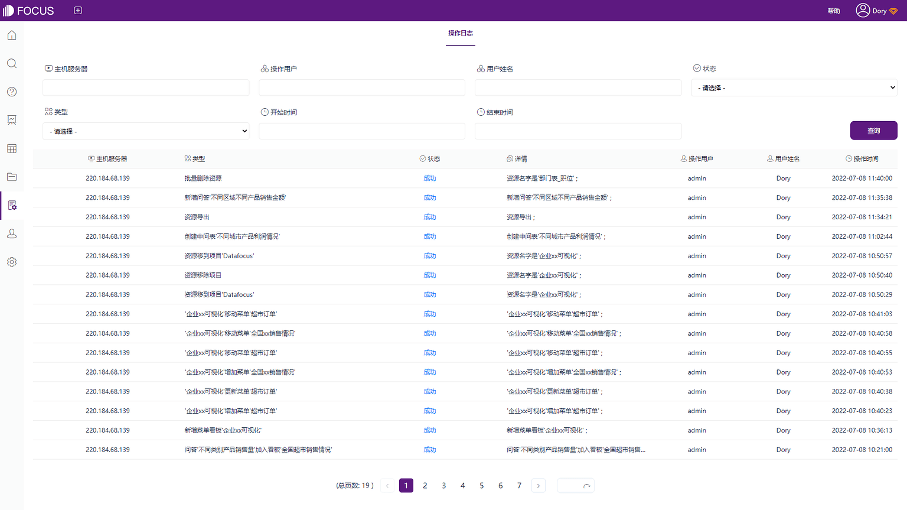This screenshot has height=510, width=907.
Task: Select the 操作日志 tab
Action: click(x=461, y=33)
